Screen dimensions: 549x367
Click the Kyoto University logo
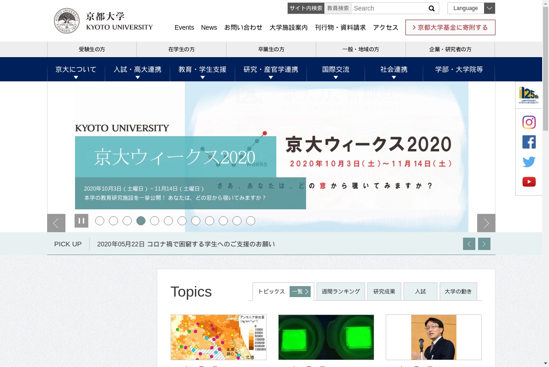[x=103, y=21]
